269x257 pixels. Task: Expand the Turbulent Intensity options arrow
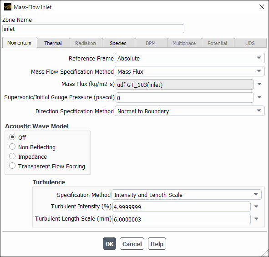256,207
